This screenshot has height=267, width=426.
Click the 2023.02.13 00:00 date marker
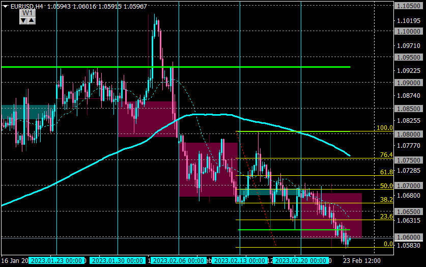(x=240, y=261)
